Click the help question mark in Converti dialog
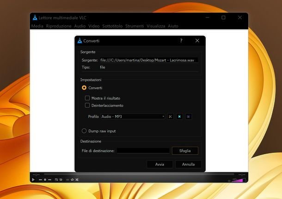Image resolution: width=282 pixels, height=199 pixels. (x=181, y=41)
